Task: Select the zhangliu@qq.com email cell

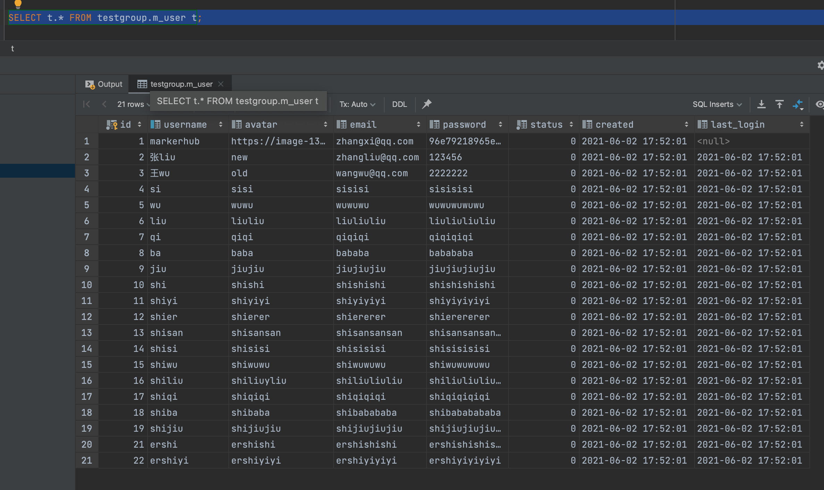Action: (x=380, y=157)
